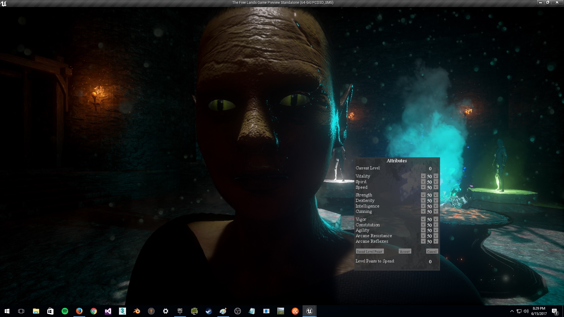564x317 pixels.
Task: Increase the Speed attribute
Action: pyautogui.click(x=436, y=187)
